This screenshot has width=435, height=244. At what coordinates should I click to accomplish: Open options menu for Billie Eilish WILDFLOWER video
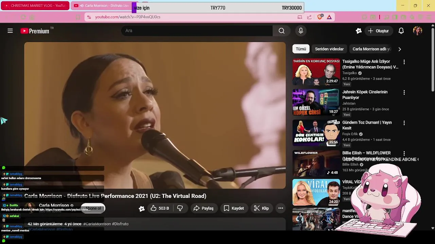(404, 154)
